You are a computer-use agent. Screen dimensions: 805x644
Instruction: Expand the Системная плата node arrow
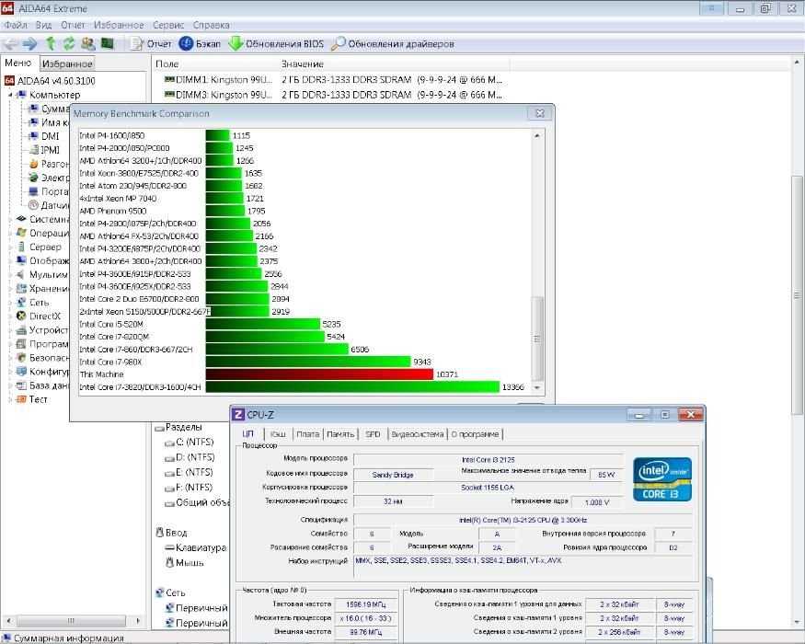pos(10,219)
